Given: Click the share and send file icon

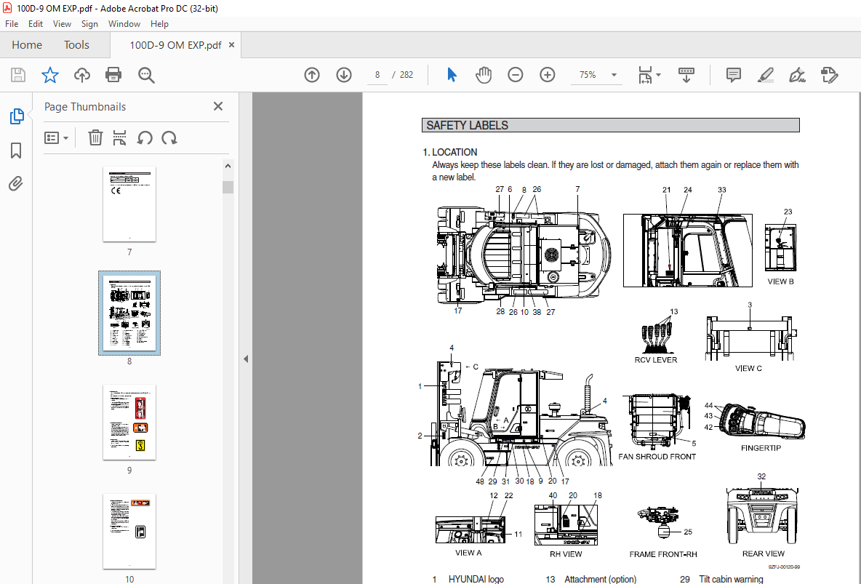Looking at the screenshot, I should [x=829, y=75].
